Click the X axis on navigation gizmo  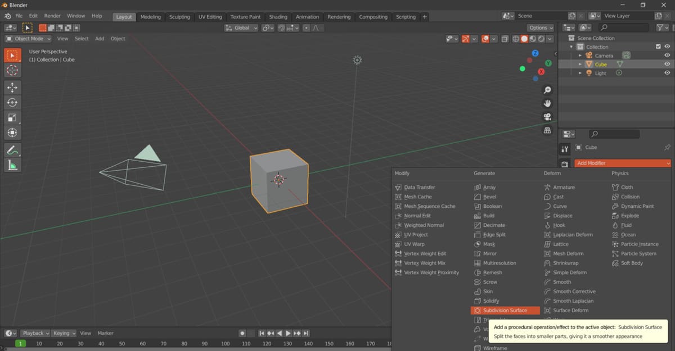click(x=541, y=71)
